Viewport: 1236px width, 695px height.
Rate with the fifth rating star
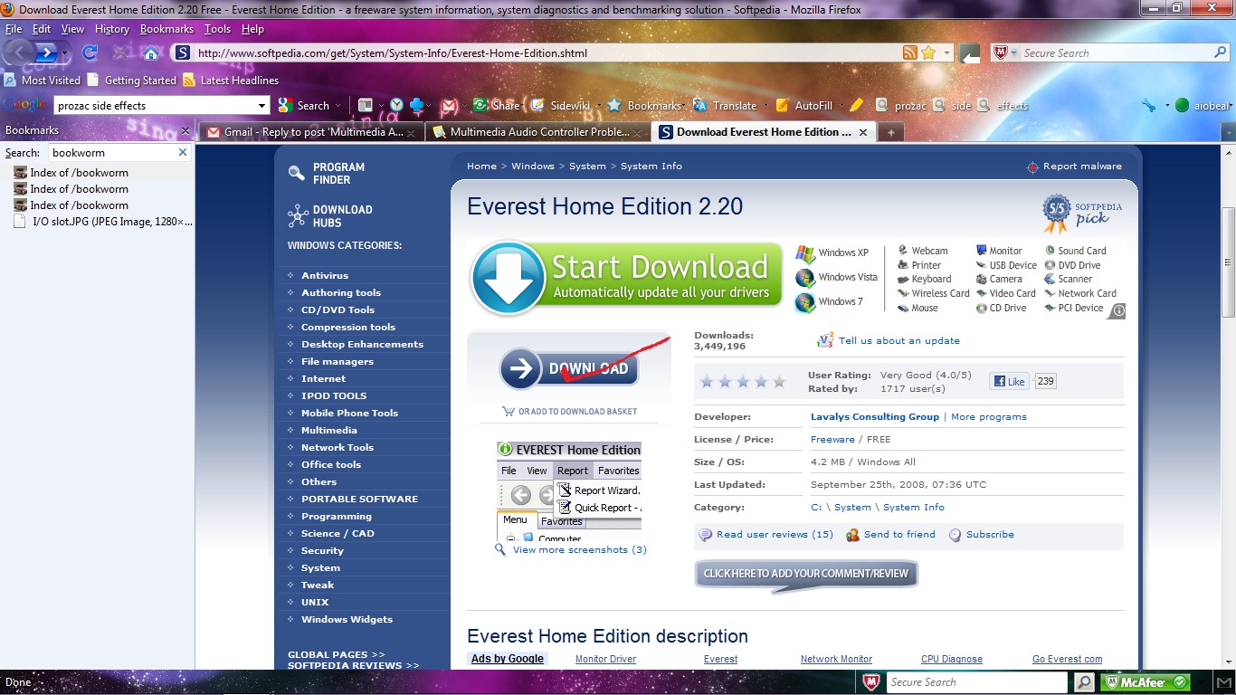point(780,382)
